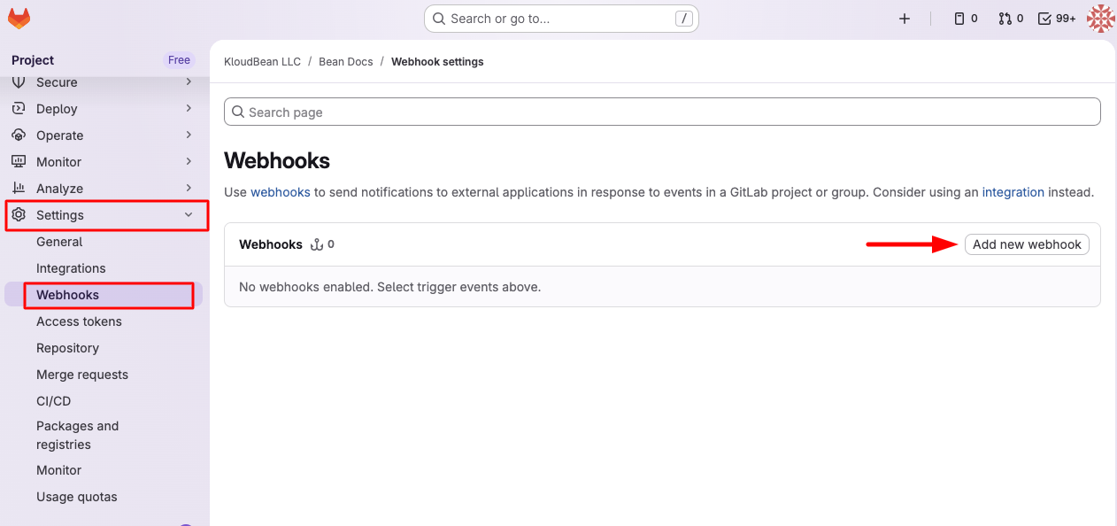
Task: Open the create new item plus icon
Action: [x=904, y=18]
